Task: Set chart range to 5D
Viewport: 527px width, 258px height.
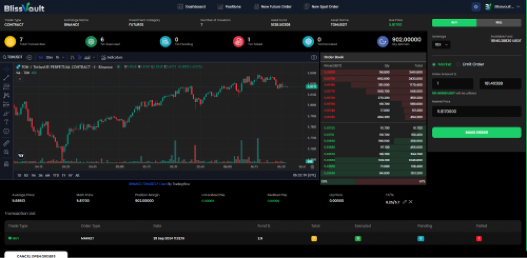Action: point(26,175)
